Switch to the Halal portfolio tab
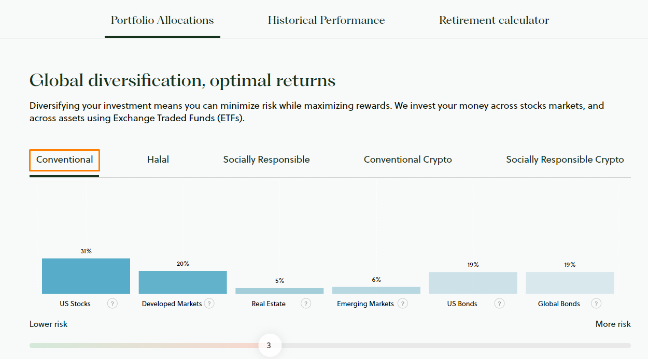 pyautogui.click(x=158, y=159)
